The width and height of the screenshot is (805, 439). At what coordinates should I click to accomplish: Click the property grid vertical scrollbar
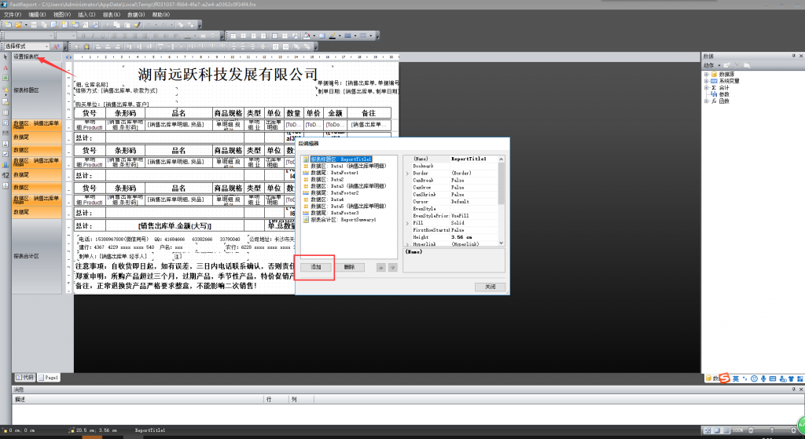501,201
